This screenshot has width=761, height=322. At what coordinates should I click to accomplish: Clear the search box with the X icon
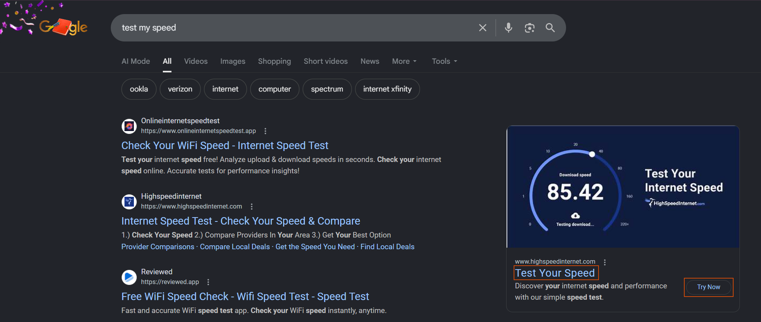point(483,28)
